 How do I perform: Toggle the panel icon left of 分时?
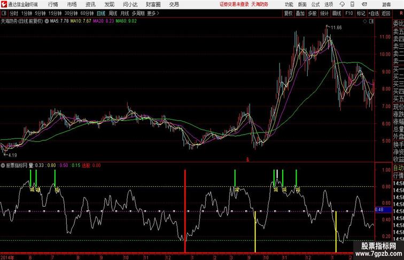(4, 13)
